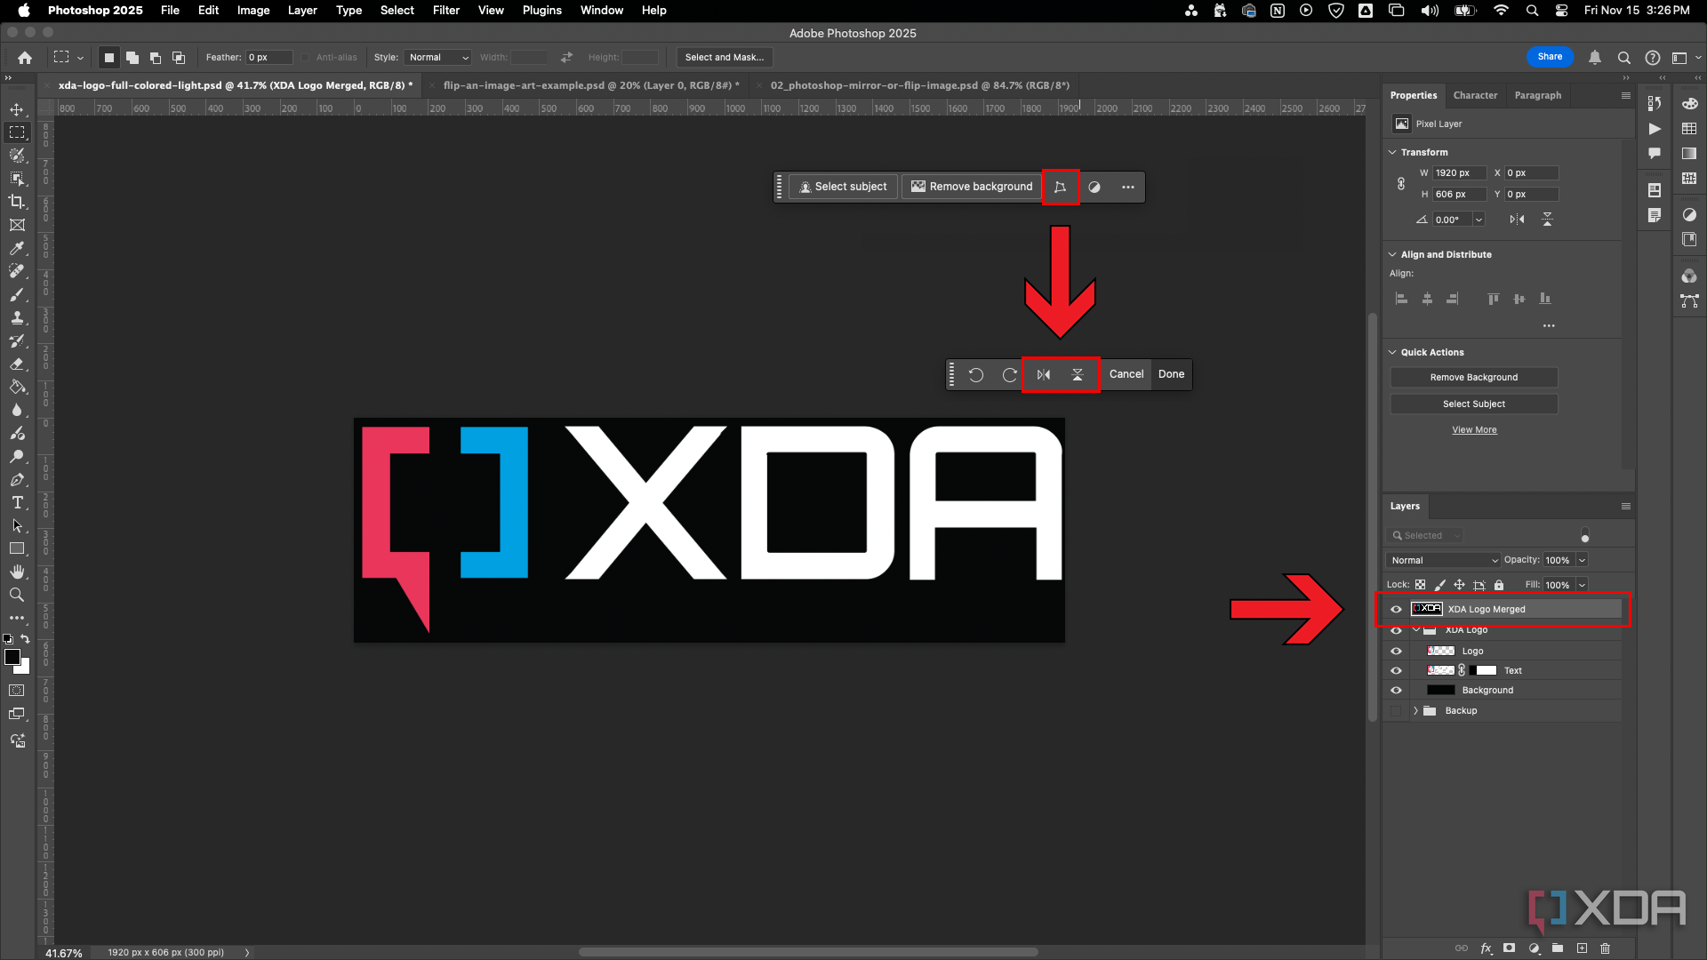1707x960 pixels.
Task: Select the Hand tool
Action: [x=17, y=572]
